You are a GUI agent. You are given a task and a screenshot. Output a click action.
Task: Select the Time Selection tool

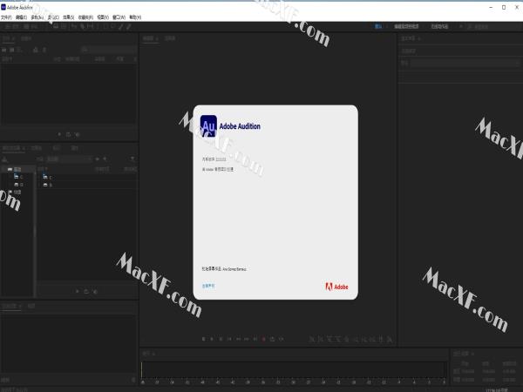click(98, 26)
